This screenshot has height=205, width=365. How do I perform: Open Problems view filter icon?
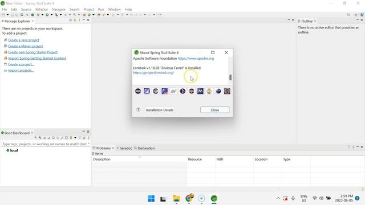click(x=348, y=147)
